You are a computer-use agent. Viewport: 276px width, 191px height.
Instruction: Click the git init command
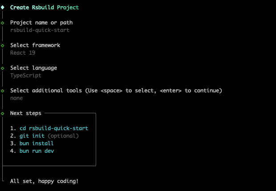tap(32, 136)
